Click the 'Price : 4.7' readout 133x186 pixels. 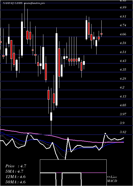coord(16,166)
